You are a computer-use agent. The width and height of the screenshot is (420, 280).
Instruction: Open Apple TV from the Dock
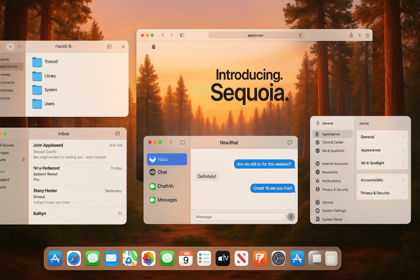(223, 259)
